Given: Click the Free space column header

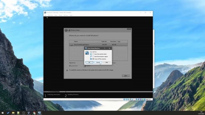Looking at the screenshot, I should [113, 42].
